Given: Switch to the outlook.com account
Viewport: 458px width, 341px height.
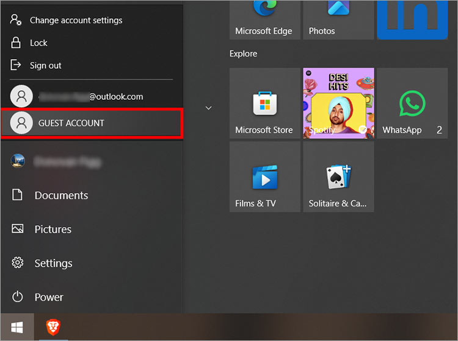Looking at the screenshot, I should [x=92, y=96].
